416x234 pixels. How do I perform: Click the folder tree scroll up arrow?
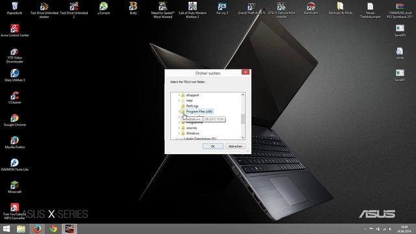[x=242, y=95]
